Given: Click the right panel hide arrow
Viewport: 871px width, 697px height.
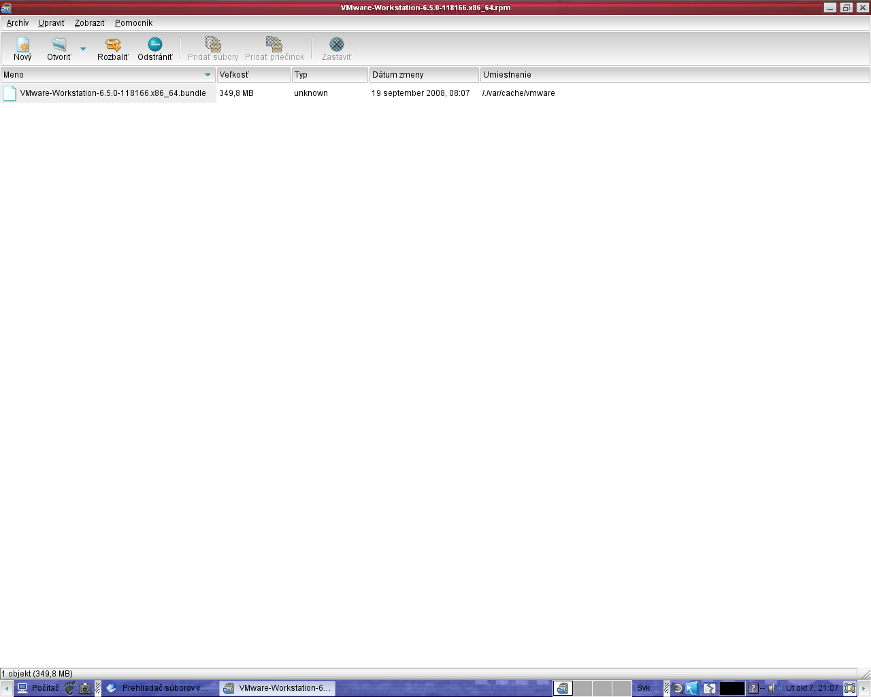Looking at the screenshot, I should [864, 688].
